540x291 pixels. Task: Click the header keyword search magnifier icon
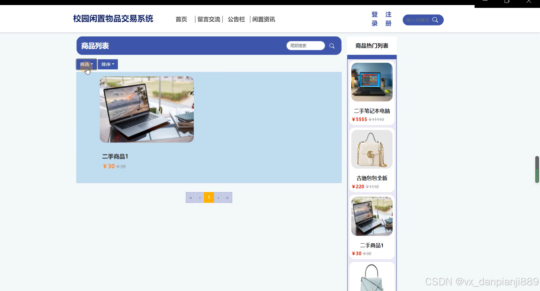point(435,20)
